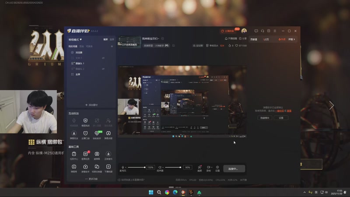Image resolution: width=350 pixels, height=197 pixels.
Task: Open Microsoft Edge from taskbar
Action: pos(175,192)
